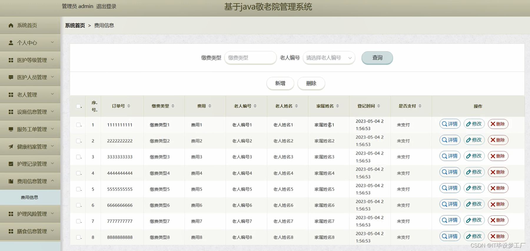Check the row 3 checkbox
Viewport: 530px width, 251px height.
point(78,157)
